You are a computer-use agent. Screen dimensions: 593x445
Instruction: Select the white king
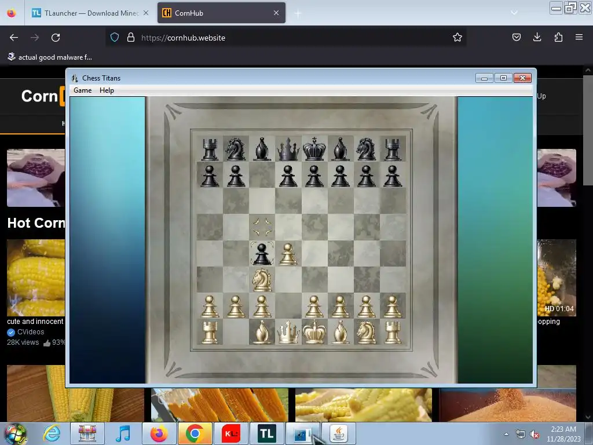tap(314, 332)
